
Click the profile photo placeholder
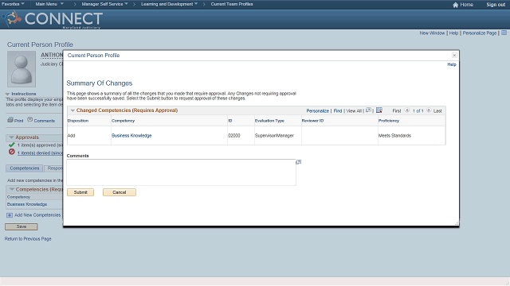tap(22, 69)
